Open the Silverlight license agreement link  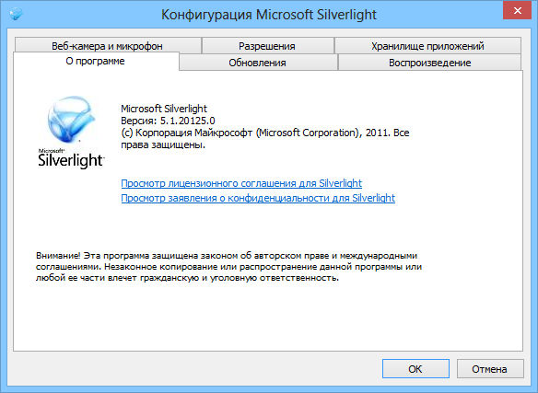241,183
